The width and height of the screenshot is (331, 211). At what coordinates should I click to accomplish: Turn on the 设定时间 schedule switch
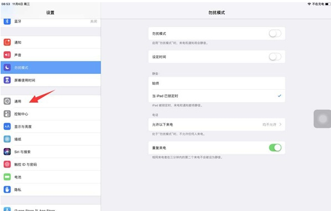(275, 57)
